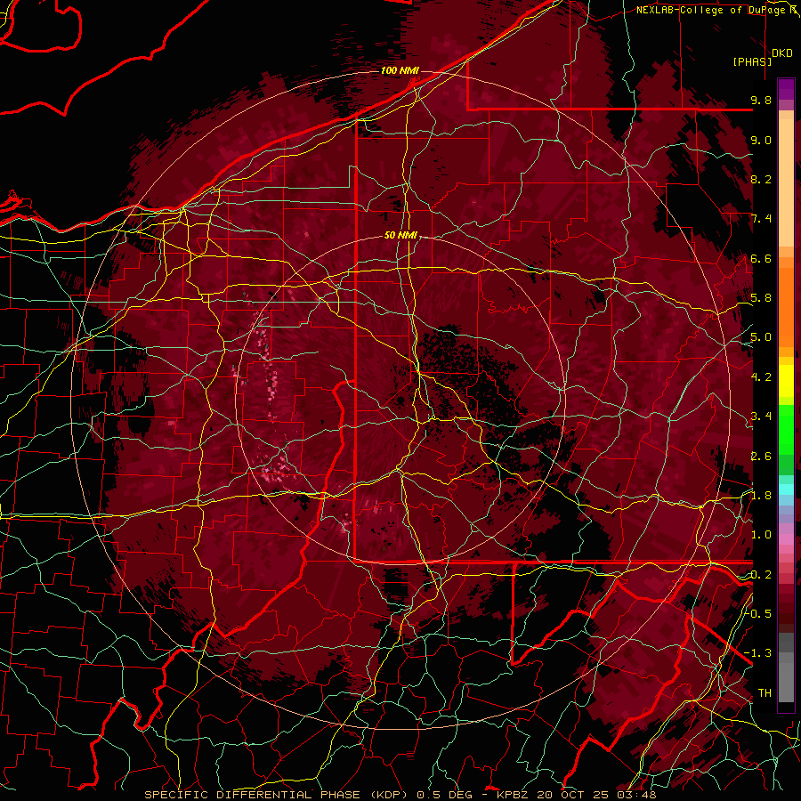Click the 2.6 legend value
Screen dimensions: 801x801
(x=761, y=457)
